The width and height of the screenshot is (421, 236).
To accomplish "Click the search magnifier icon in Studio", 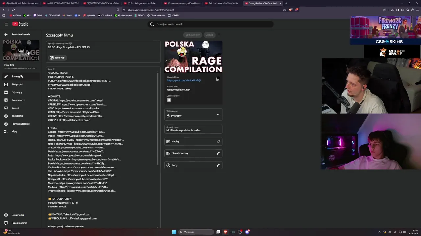I will pyautogui.click(x=152, y=24).
